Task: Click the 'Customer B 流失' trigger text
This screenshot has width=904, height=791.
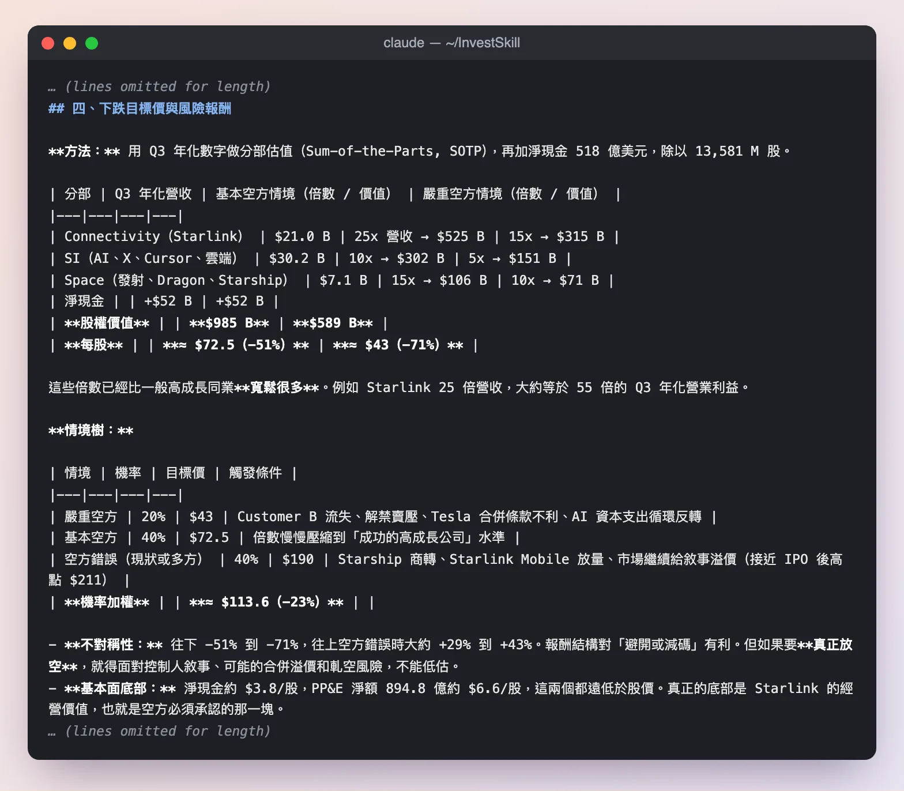Action: tap(294, 517)
